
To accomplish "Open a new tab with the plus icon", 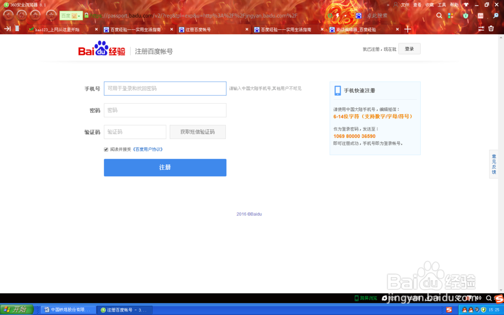I will click(x=408, y=29).
